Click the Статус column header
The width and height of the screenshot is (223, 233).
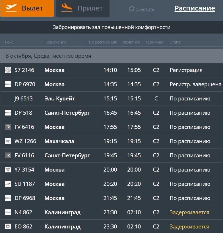[x=175, y=42]
